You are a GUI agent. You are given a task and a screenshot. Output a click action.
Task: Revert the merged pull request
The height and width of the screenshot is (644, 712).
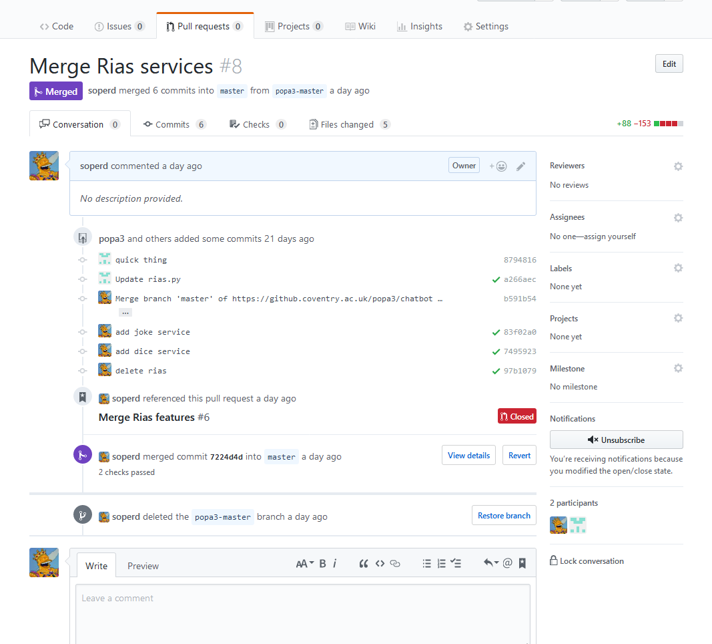pyautogui.click(x=519, y=455)
